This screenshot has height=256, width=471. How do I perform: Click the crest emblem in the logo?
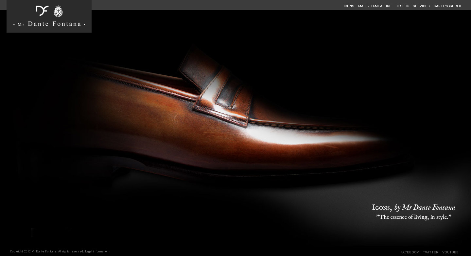[x=58, y=11]
